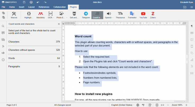This screenshot has width=195, height=107.
Task: Open the Comments panel in left sidebar
Action: pyautogui.click(x=3, y=33)
